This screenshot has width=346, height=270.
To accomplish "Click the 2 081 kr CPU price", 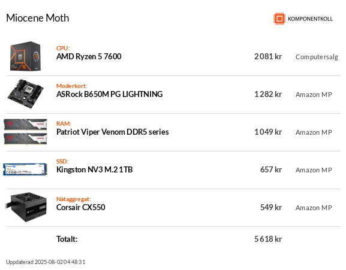I will coord(268,57).
